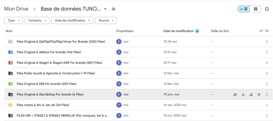The height and width of the screenshot is (121, 273).
Task: Open more actions for FILES ORI WINOLS row
Action: click(x=267, y=116)
